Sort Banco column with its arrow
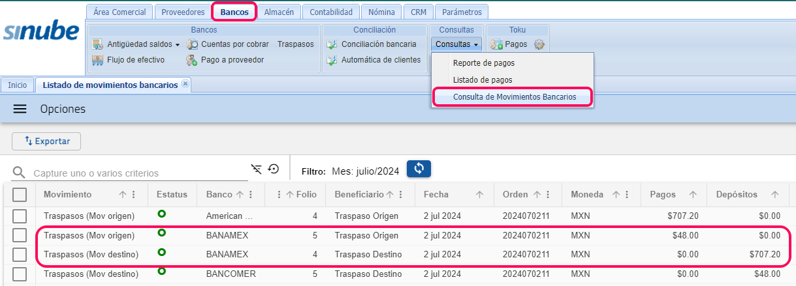The height and width of the screenshot is (286, 796). 240,194
